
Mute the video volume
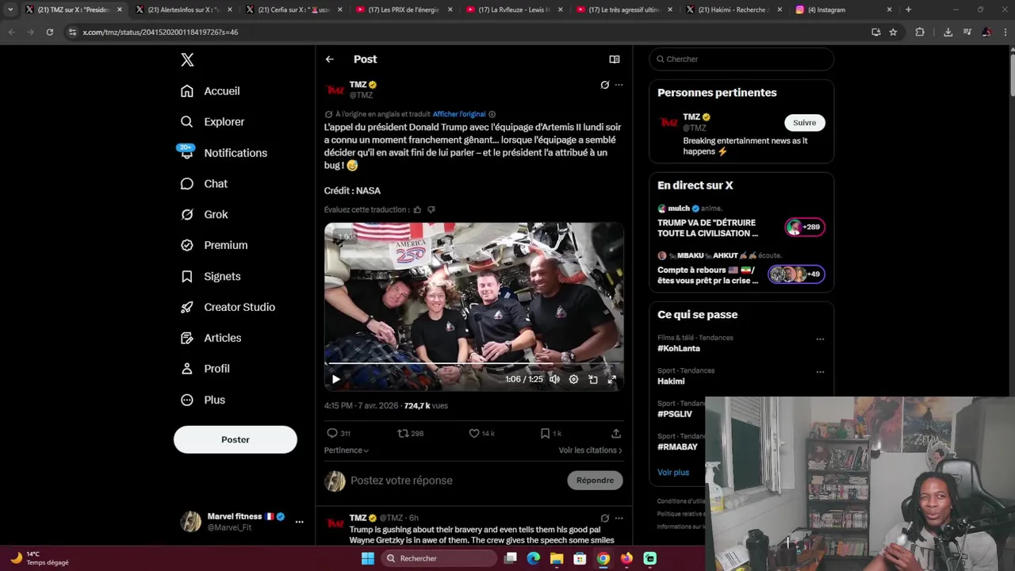pos(554,380)
